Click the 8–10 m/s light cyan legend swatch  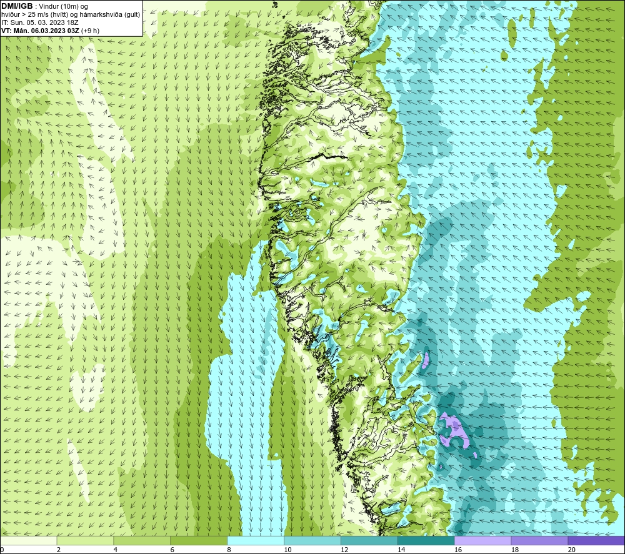[x=256, y=541]
